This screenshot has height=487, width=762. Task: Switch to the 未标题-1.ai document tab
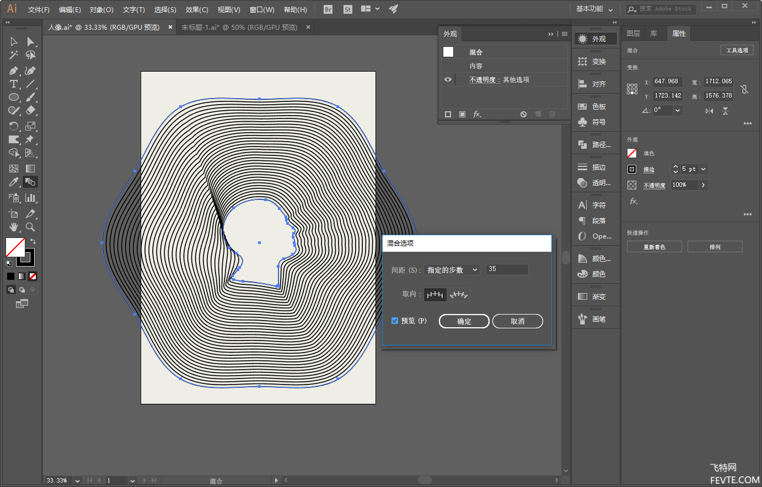[x=239, y=27]
